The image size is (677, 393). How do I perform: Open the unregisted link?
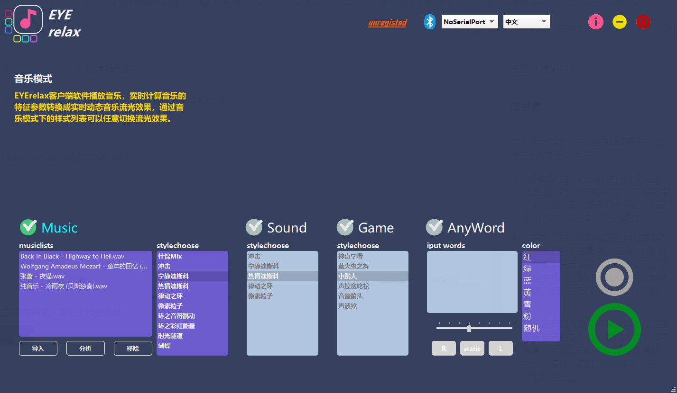[x=387, y=23]
